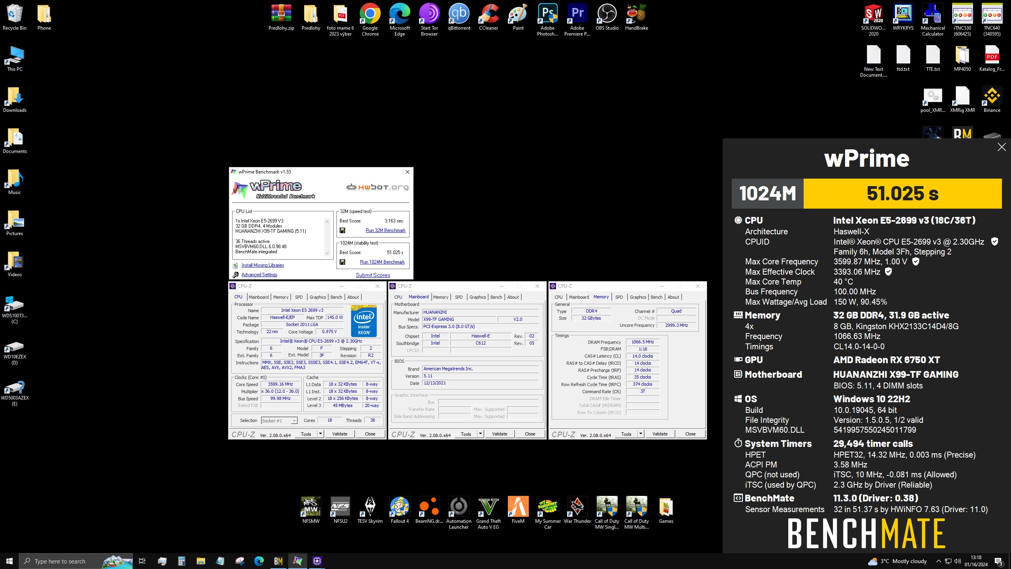Launch OBS Studio shortcut
The width and height of the screenshot is (1011, 569).
click(x=607, y=17)
